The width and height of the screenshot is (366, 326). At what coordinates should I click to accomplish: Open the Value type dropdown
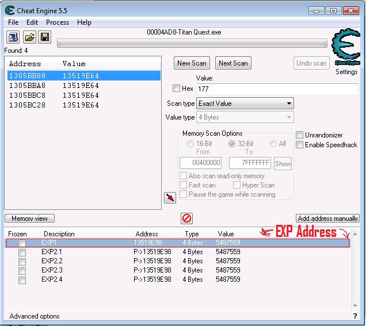pos(245,117)
